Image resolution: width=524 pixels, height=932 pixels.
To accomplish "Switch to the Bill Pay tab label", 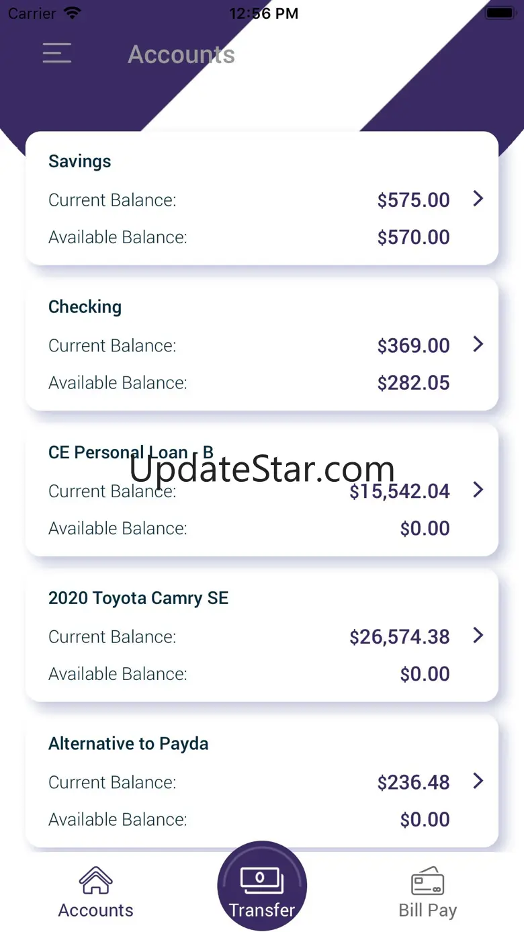I will pos(427,910).
